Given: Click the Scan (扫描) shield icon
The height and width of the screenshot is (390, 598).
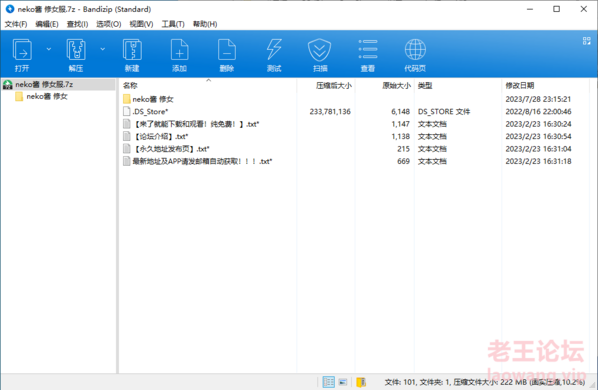Looking at the screenshot, I should tap(320, 50).
